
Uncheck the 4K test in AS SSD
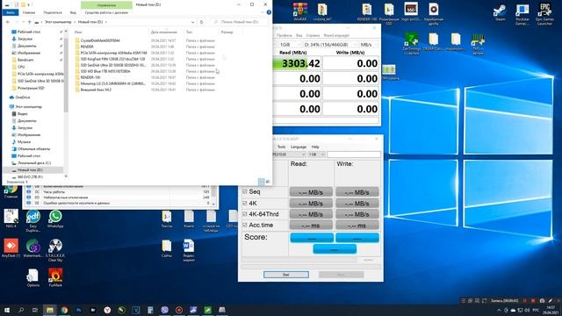pyautogui.click(x=245, y=203)
